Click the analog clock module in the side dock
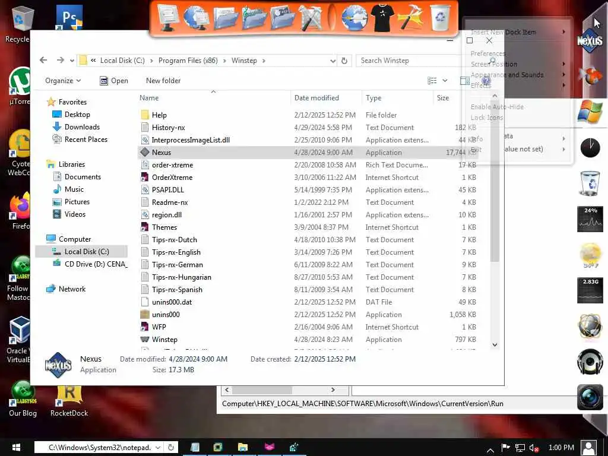608x456 pixels. (x=590, y=148)
